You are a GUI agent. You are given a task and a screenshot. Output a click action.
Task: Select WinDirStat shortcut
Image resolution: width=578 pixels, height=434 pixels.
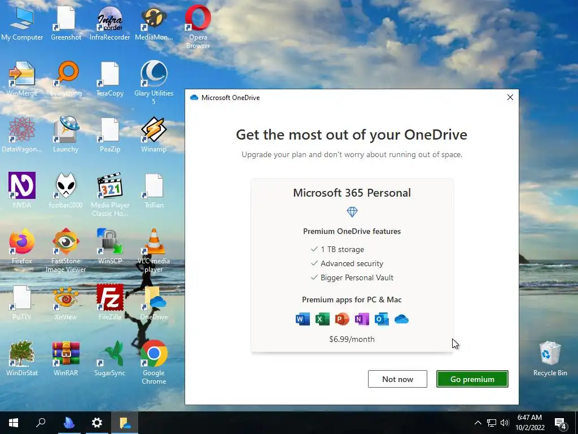(x=22, y=359)
